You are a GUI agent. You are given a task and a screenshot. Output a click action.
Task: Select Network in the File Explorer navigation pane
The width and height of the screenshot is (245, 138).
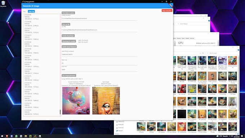click(x=120, y=131)
